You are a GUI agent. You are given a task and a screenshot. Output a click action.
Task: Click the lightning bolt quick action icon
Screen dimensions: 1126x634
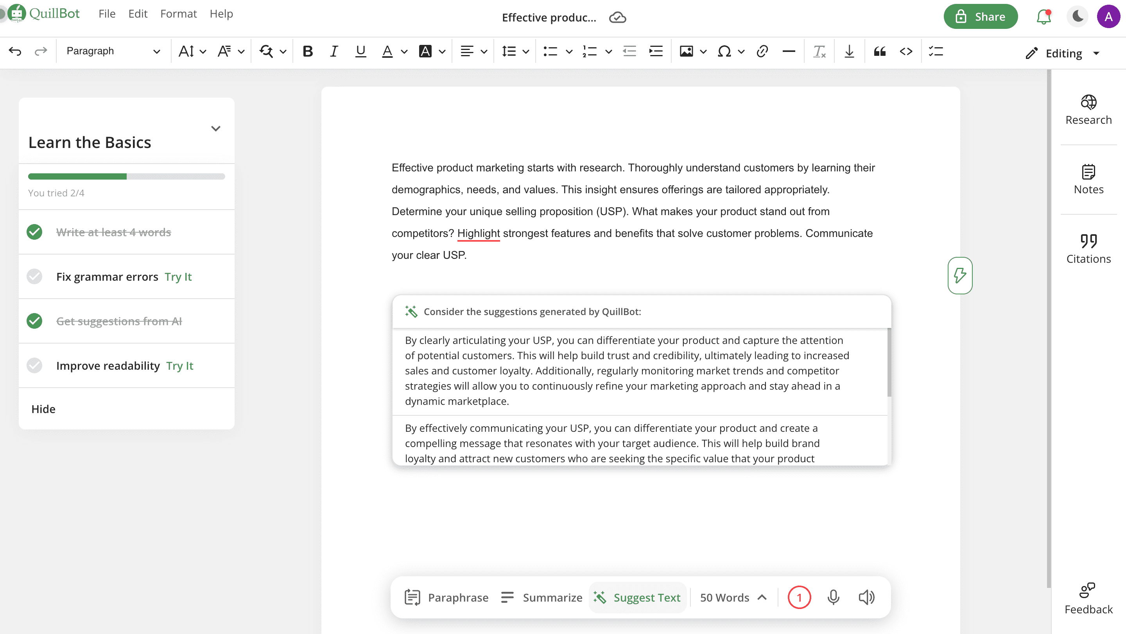(960, 275)
